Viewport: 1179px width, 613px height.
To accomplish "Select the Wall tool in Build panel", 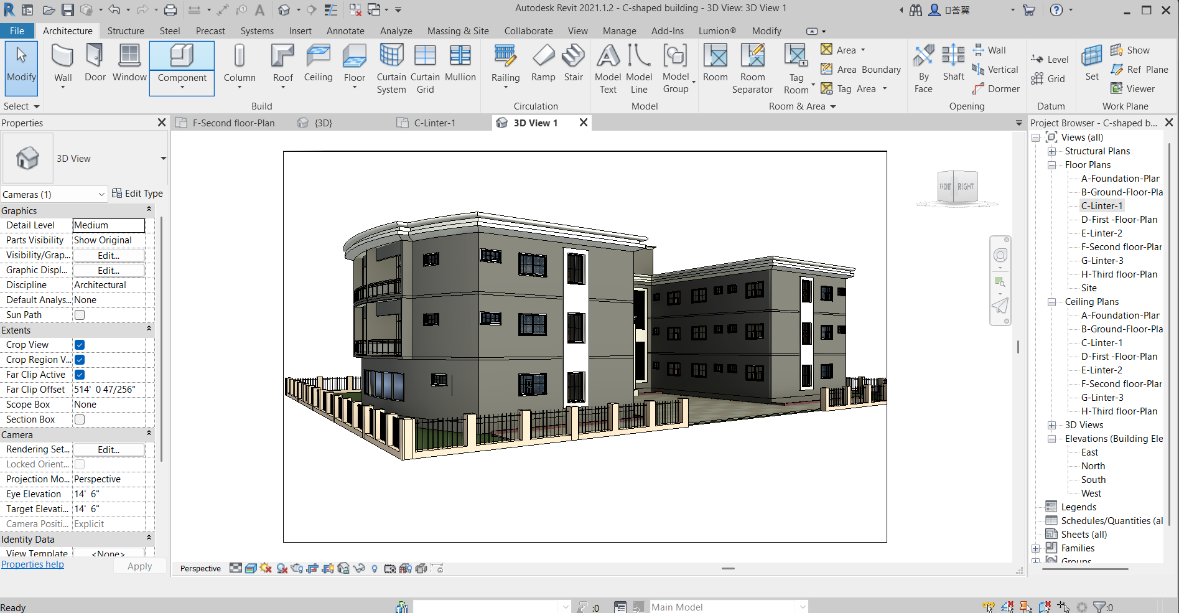I will [x=63, y=67].
